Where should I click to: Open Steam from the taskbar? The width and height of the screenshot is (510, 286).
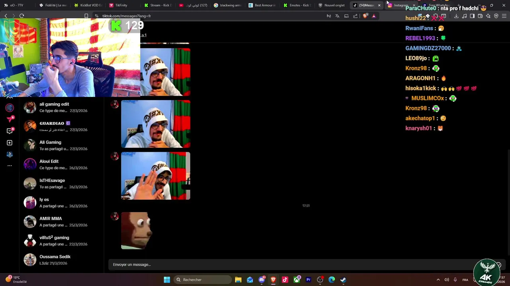[343, 280]
